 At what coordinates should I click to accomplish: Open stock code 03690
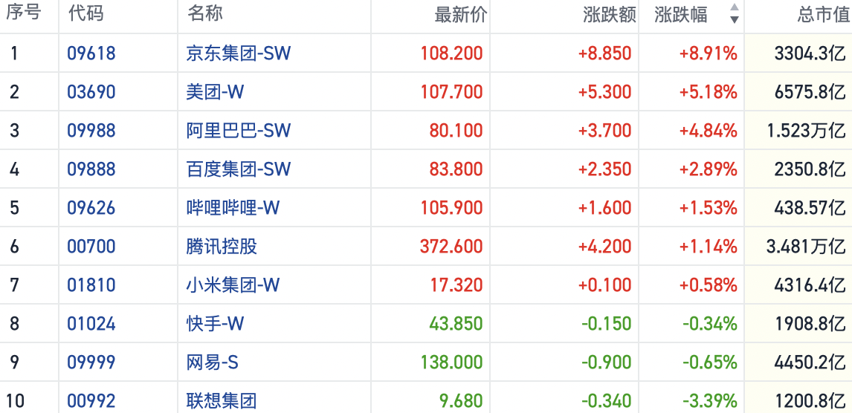coord(91,91)
